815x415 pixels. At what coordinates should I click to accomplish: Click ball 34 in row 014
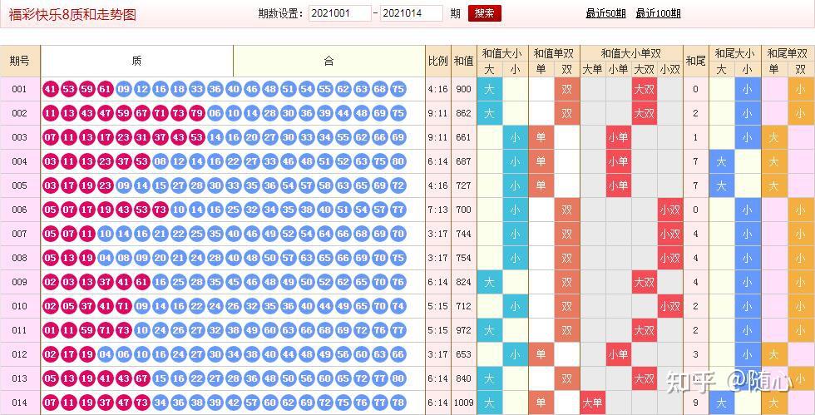pyautogui.click(x=160, y=403)
